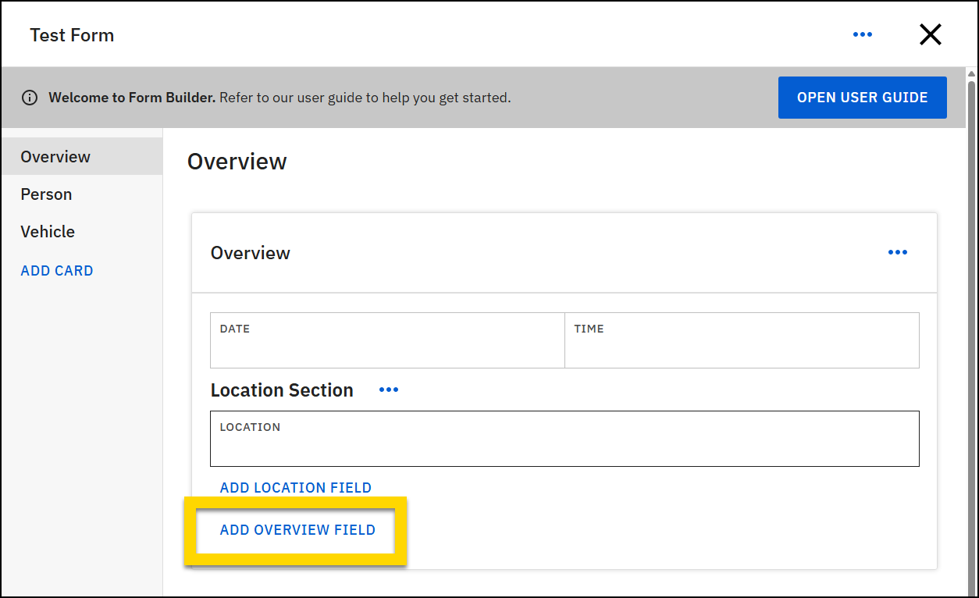
Task: Open the Location Section options menu
Action: click(388, 390)
